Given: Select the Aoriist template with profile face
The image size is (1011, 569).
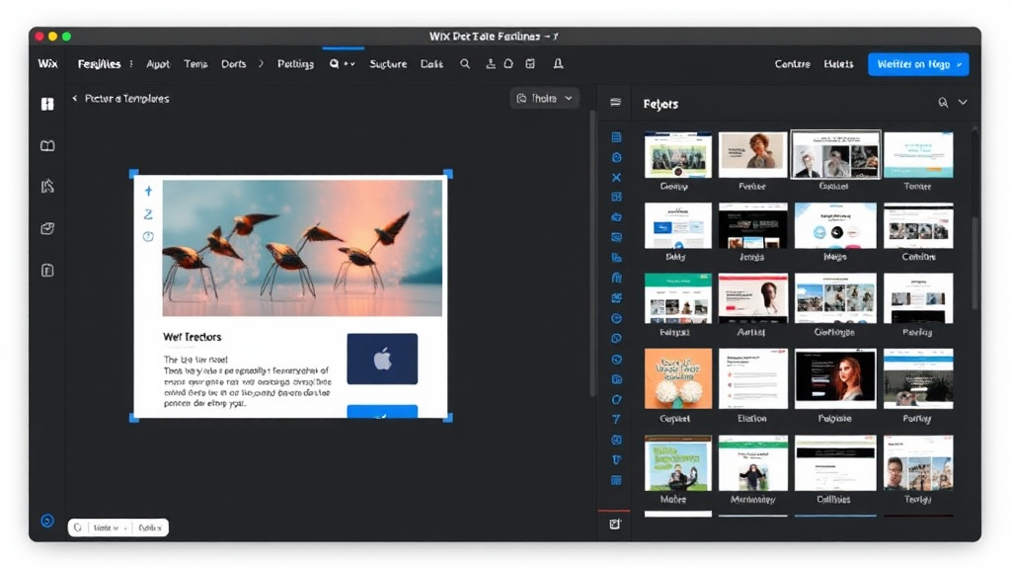Looking at the screenshot, I should [752, 298].
